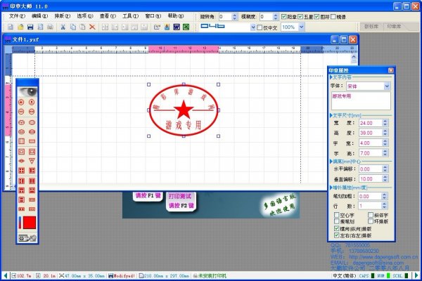Click the large red color swatch
This screenshot has width=422, height=281.
click(x=30, y=223)
